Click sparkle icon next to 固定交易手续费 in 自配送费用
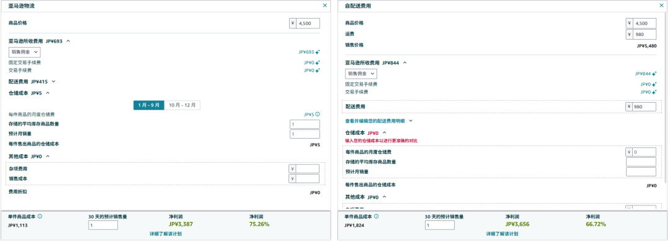Screen dimensions: 670x242 click(x=654, y=84)
